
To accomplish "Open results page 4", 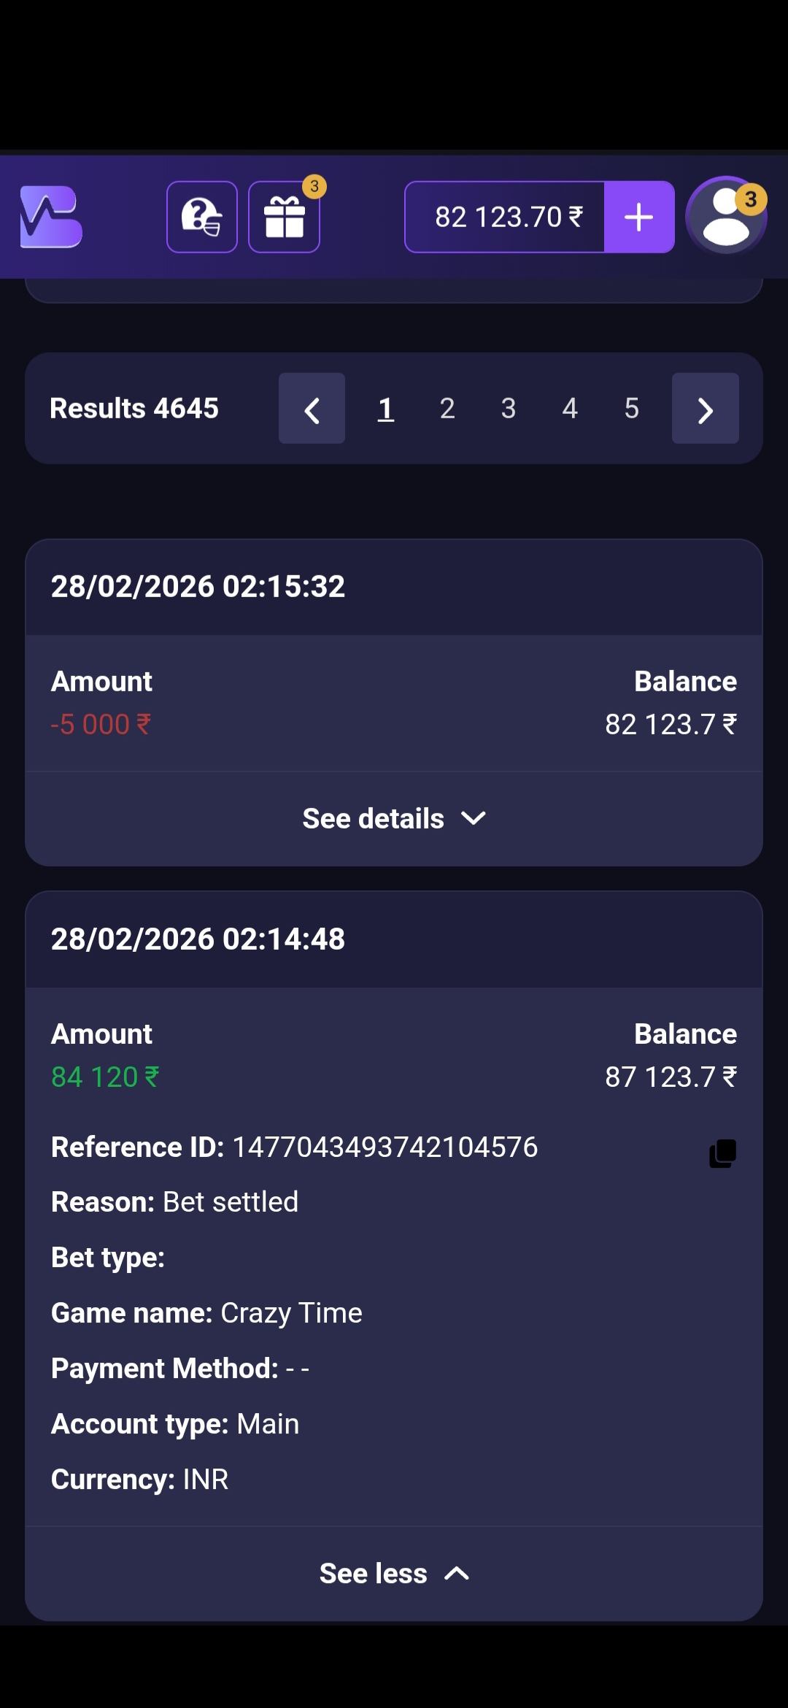I will click(570, 409).
